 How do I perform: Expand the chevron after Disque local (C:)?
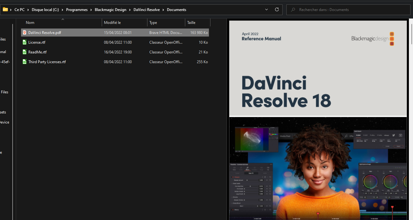pyautogui.click(x=62, y=10)
